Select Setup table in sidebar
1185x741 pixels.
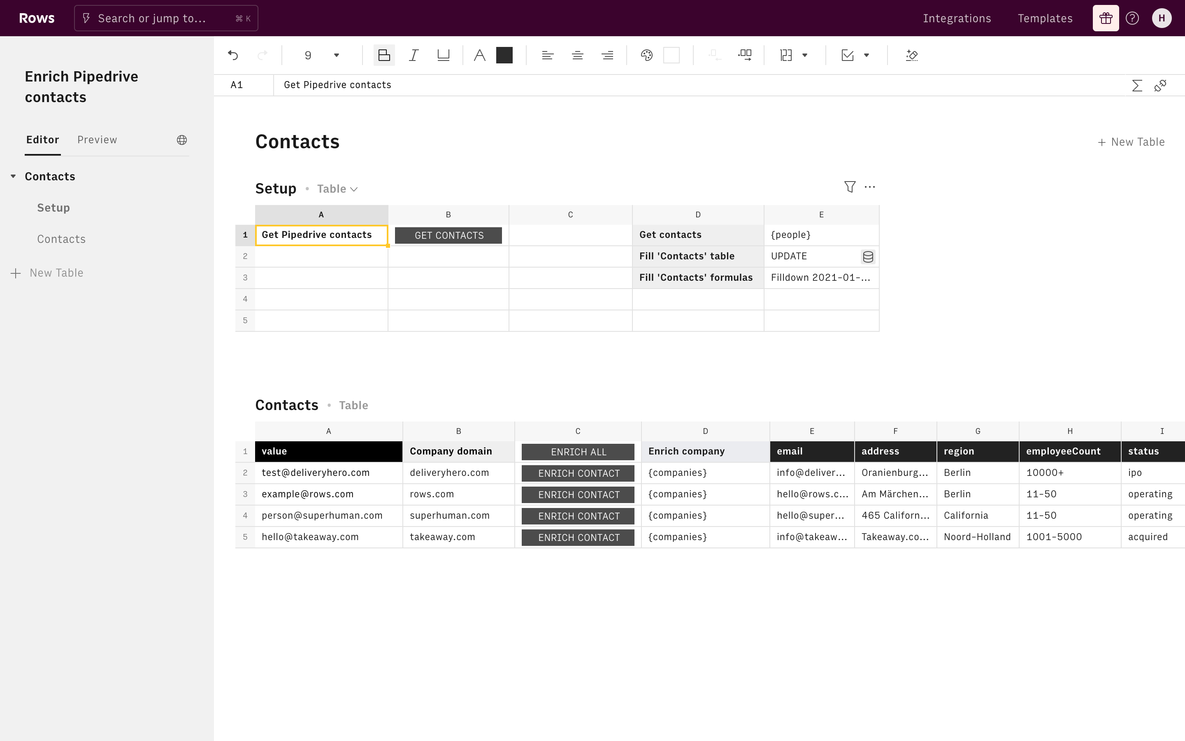pyautogui.click(x=53, y=208)
